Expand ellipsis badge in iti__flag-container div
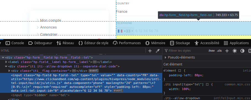 (74, 71)
